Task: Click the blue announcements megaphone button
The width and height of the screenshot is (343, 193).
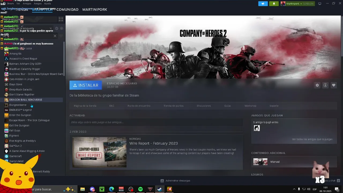Action: tap(263, 4)
